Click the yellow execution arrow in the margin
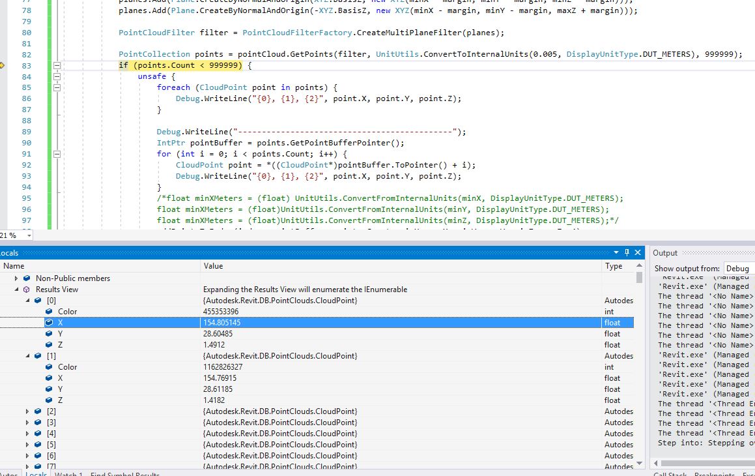The image size is (755, 476). click(3, 65)
